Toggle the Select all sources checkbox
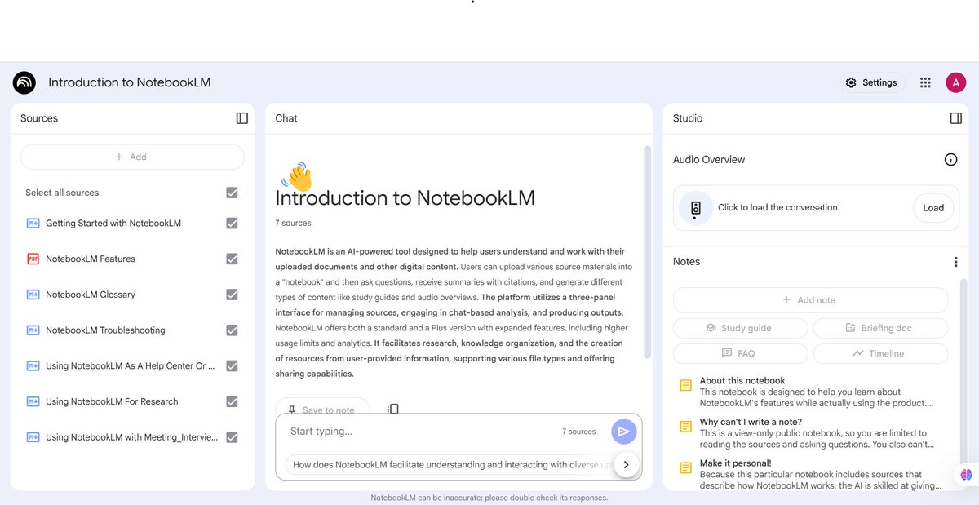 coord(232,193)
